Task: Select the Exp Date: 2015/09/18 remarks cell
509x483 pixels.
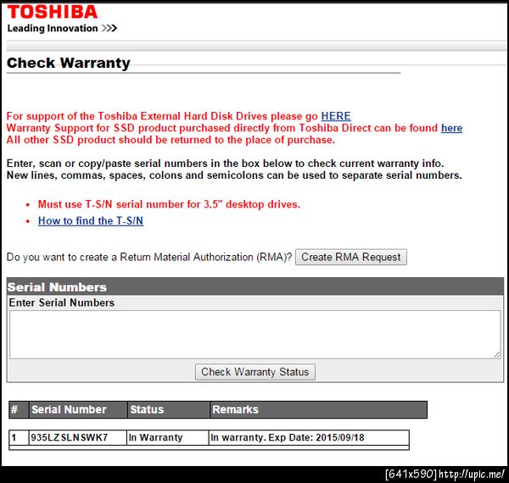Action: (309, 437)
